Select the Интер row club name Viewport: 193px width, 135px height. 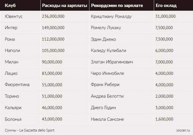click(x=11, y=28)
